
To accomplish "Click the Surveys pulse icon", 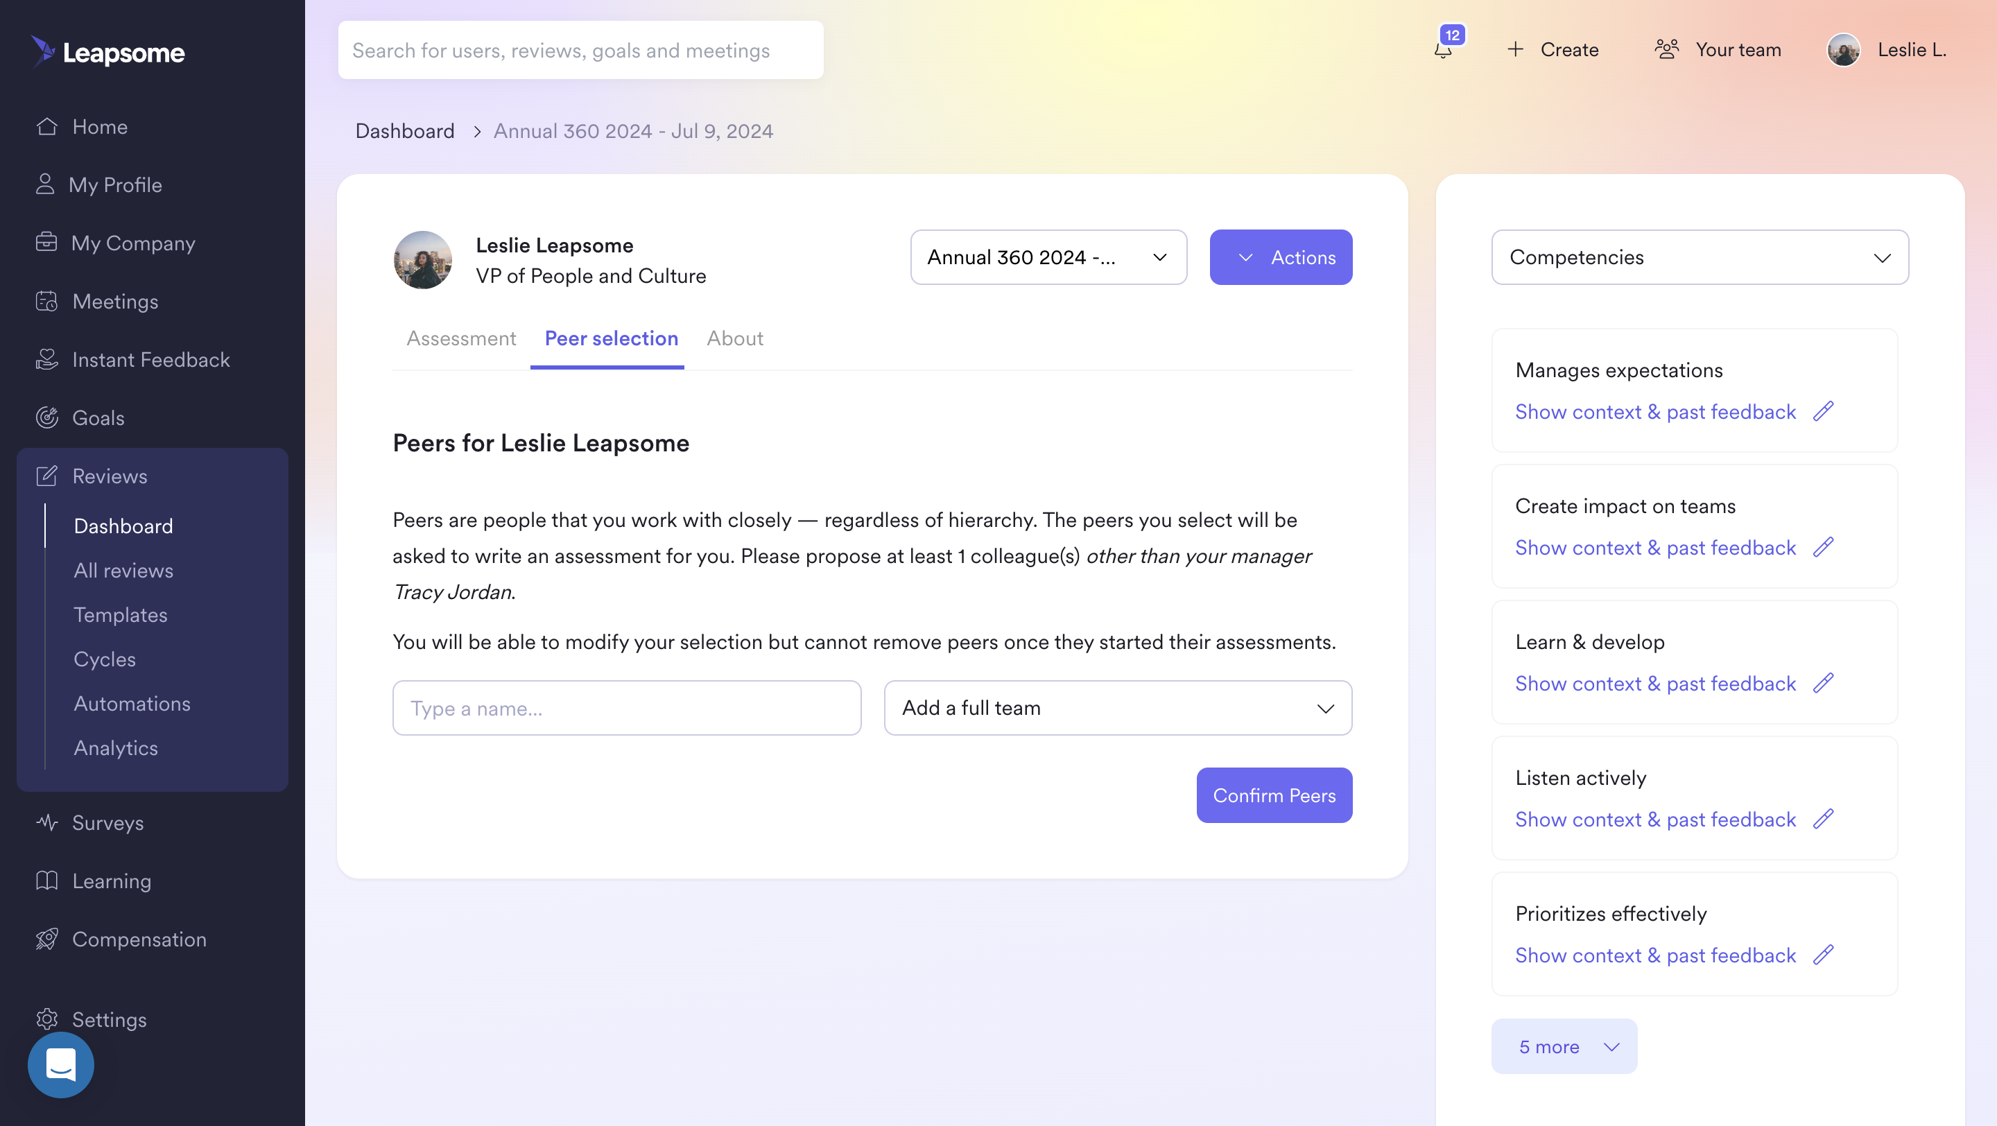I will [46, 822].
